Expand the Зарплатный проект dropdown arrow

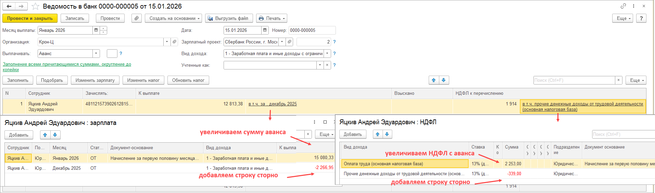coord(282,42)
